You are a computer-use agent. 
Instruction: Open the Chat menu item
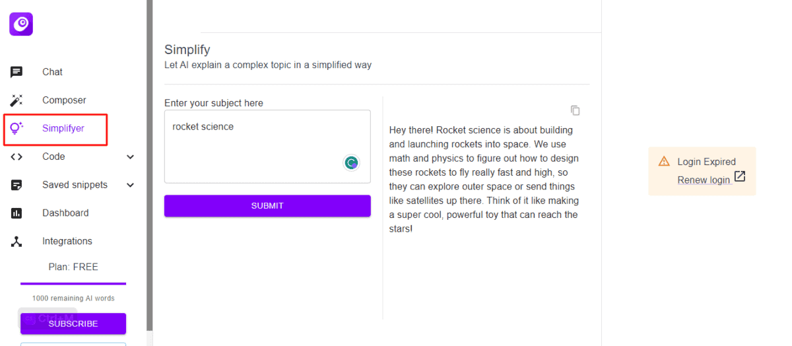[53, 72]
